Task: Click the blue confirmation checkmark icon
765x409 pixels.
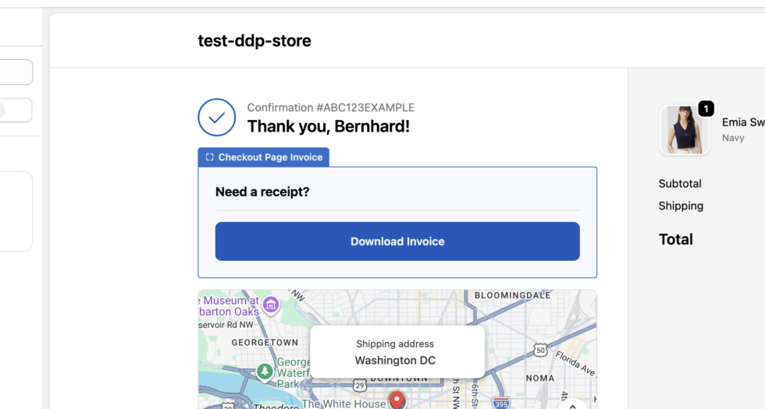Action: pos(217,118)
